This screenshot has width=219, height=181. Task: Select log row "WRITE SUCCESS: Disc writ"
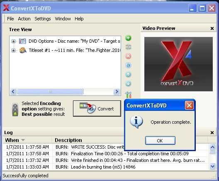click(63, 147)
